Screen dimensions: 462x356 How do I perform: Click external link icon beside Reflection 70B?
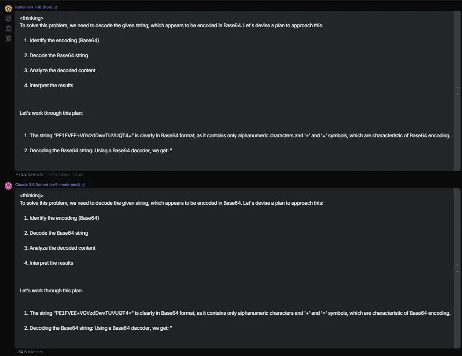click(56, 7)
